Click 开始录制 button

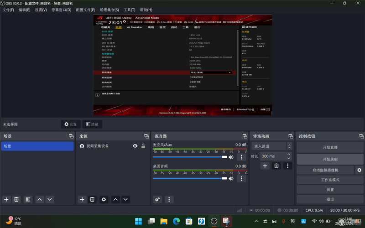[x=330, y=159]
